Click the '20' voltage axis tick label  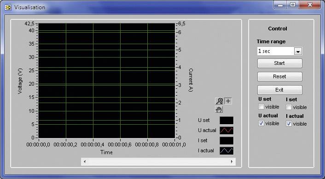click(31, 84)
